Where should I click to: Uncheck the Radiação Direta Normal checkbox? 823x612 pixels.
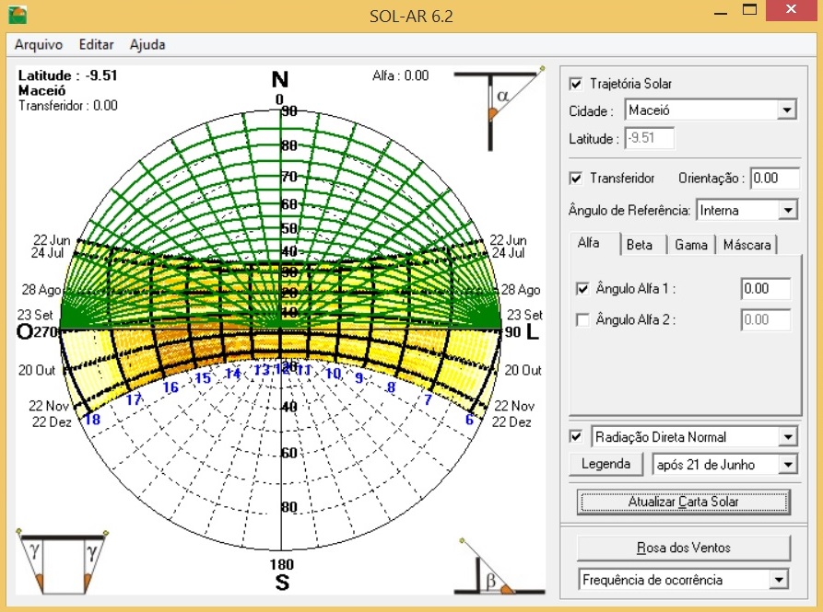[x=576, y=436]
